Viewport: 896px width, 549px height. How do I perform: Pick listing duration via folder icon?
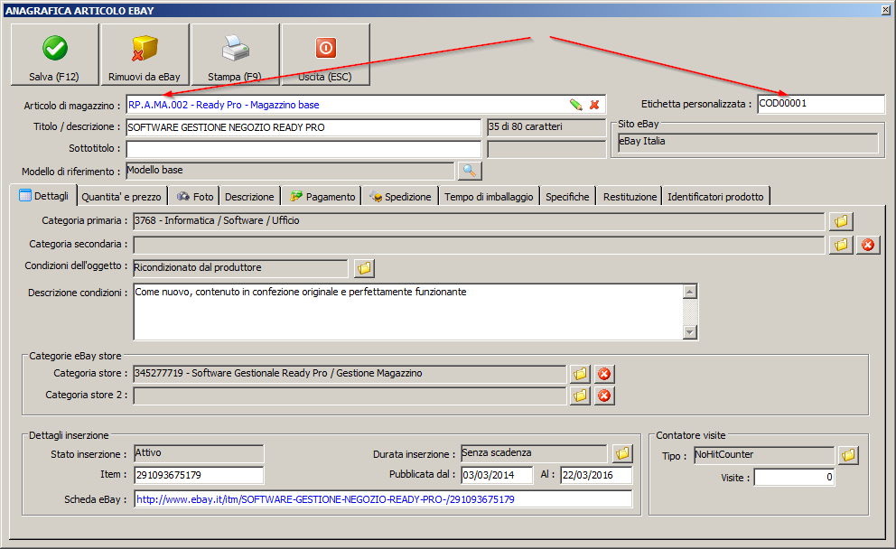tap(622, 453)
